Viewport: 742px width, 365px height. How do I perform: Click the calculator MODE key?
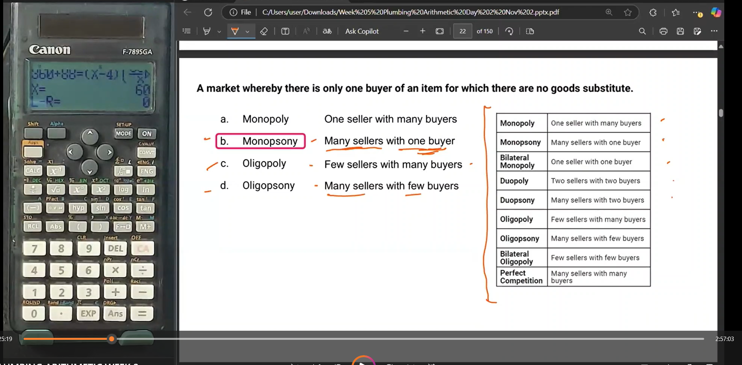point(124,133)
